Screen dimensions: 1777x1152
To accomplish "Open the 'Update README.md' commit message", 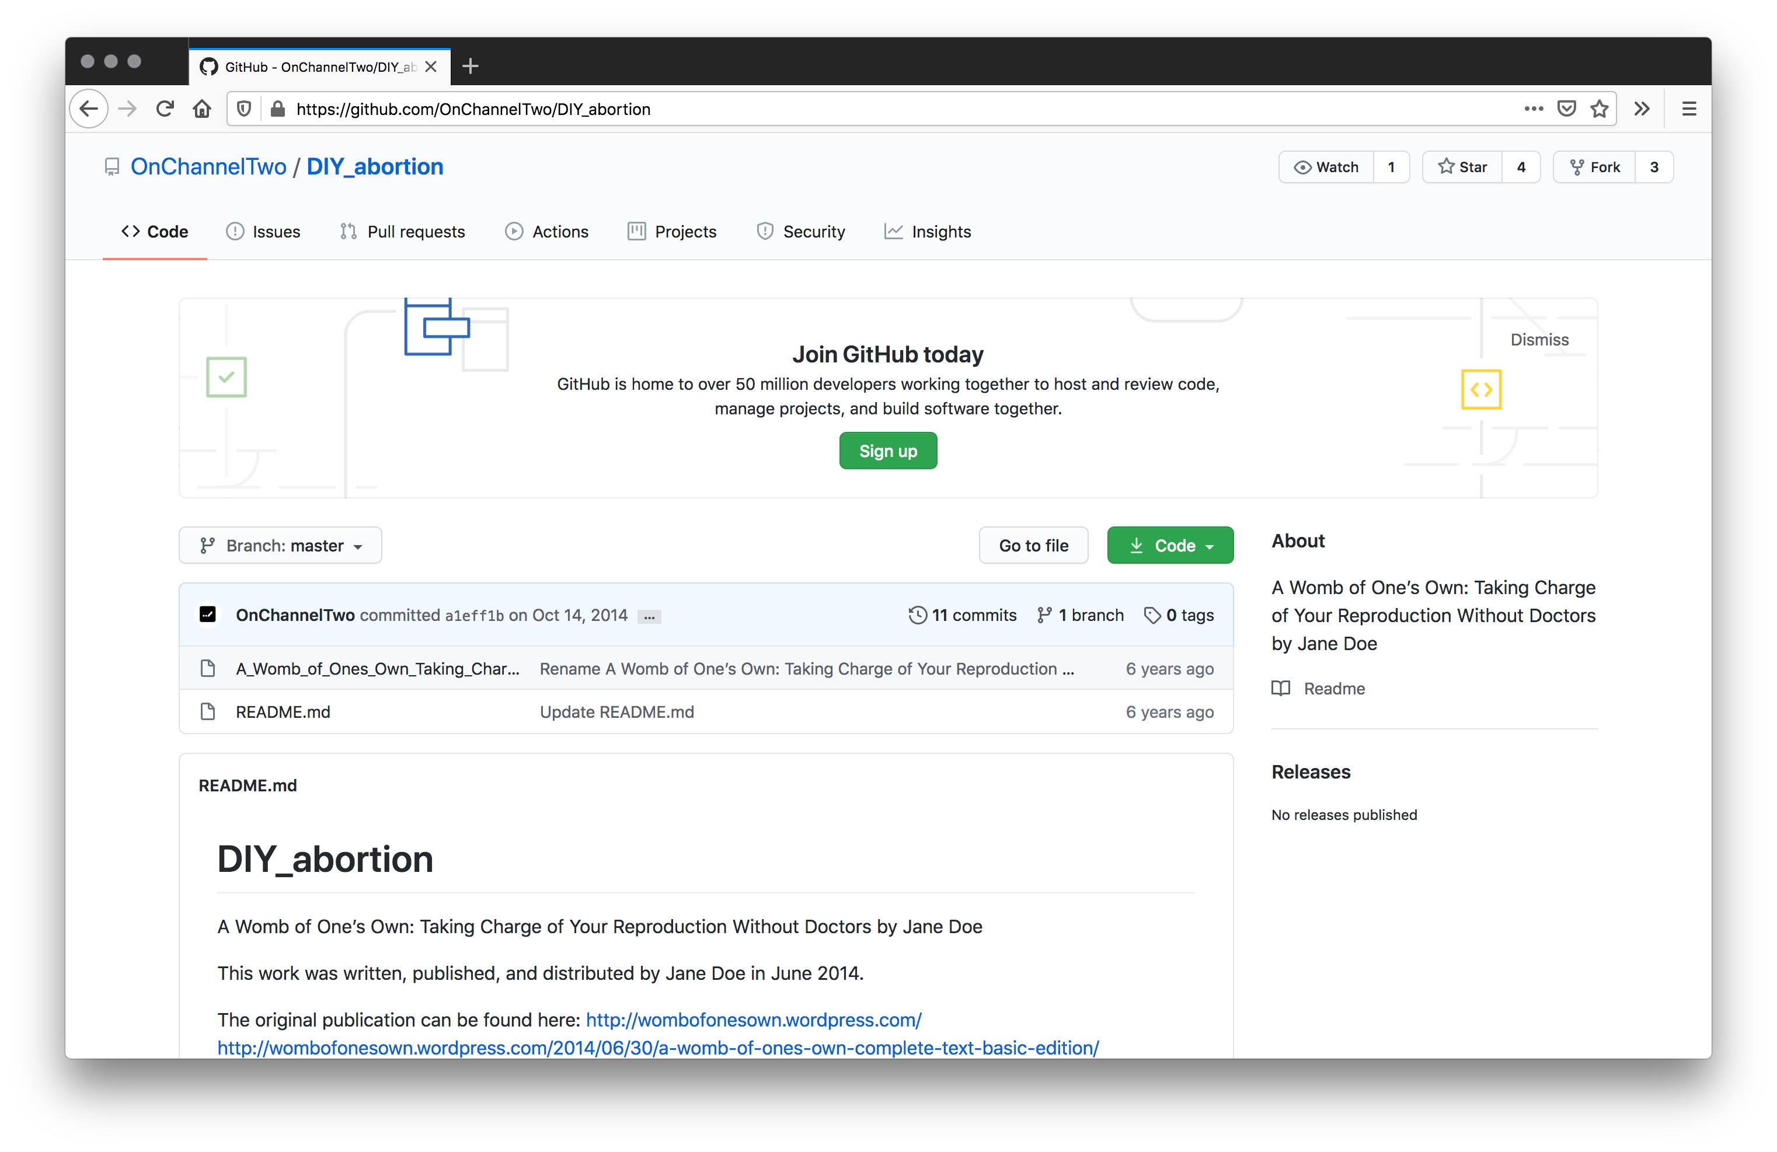I will tap(616, 712).
